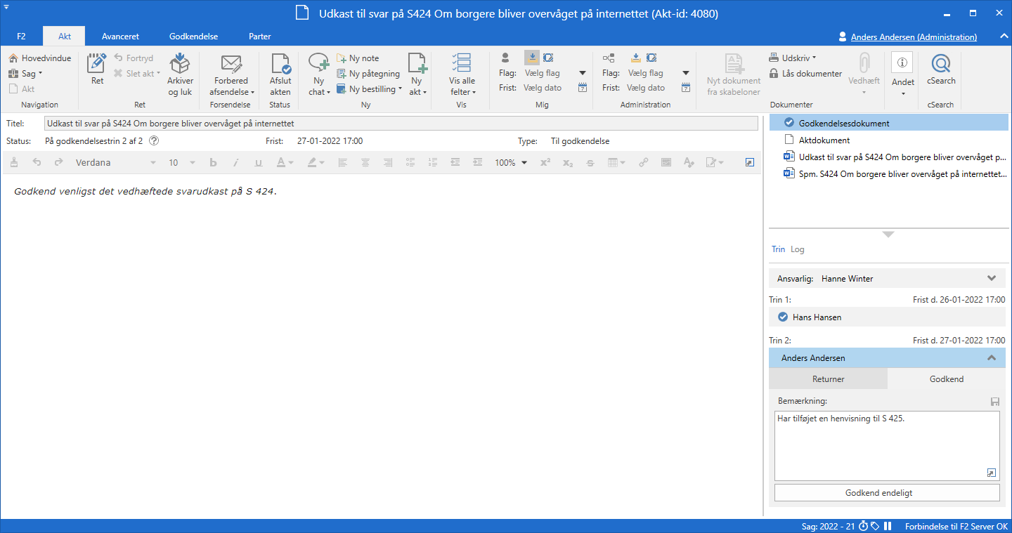
Task: Open cSearch
Action: point(941,69)
